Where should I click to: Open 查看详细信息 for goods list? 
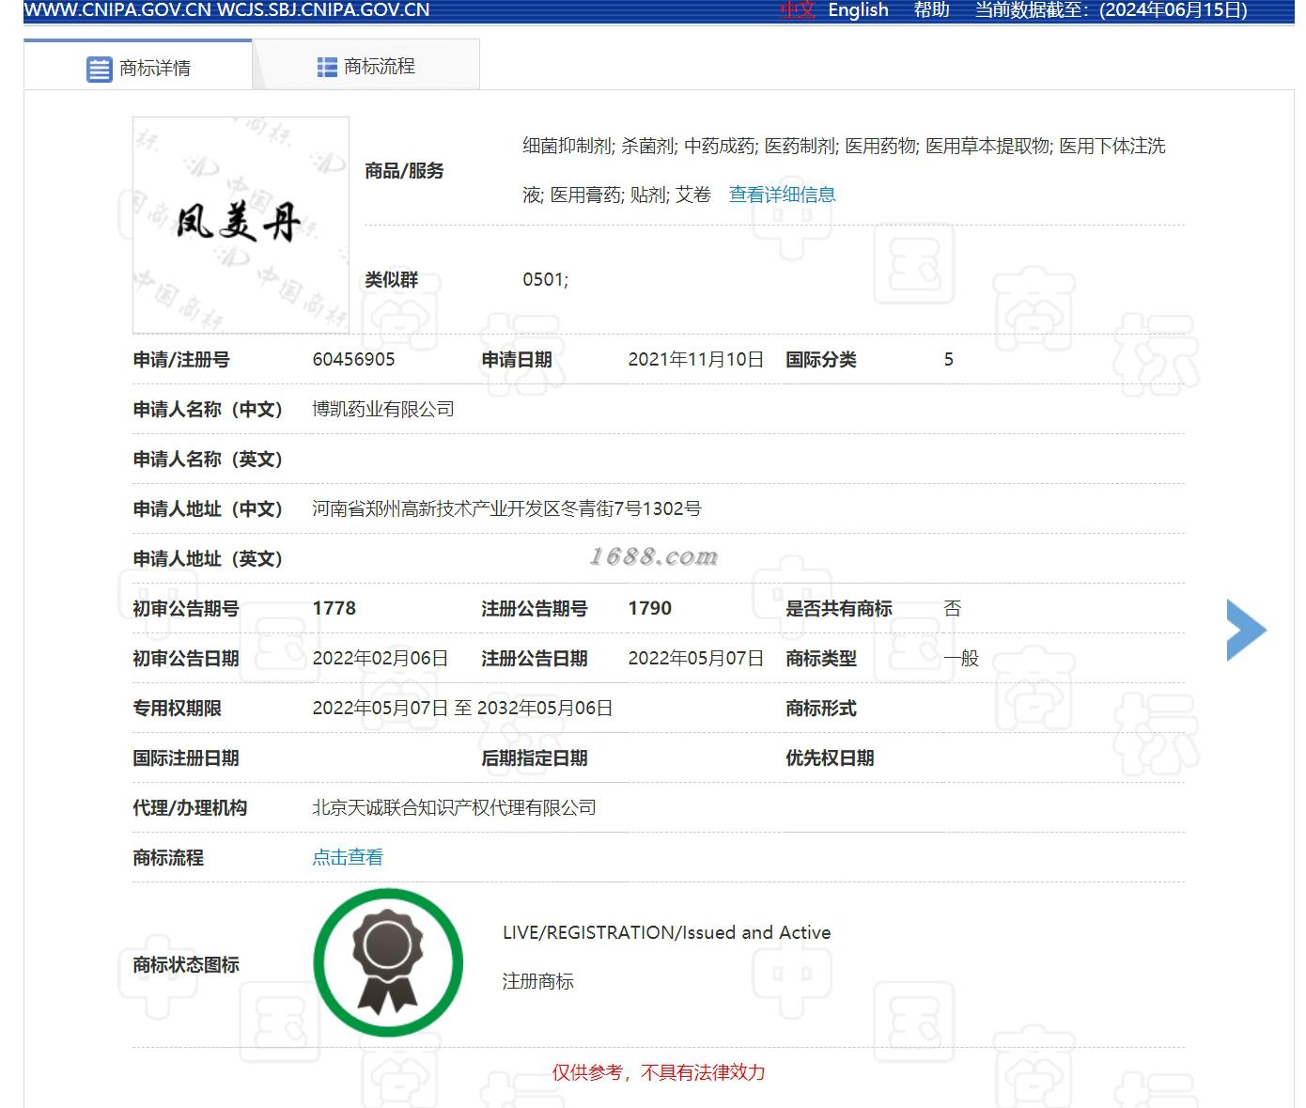[x=782, y=195]
